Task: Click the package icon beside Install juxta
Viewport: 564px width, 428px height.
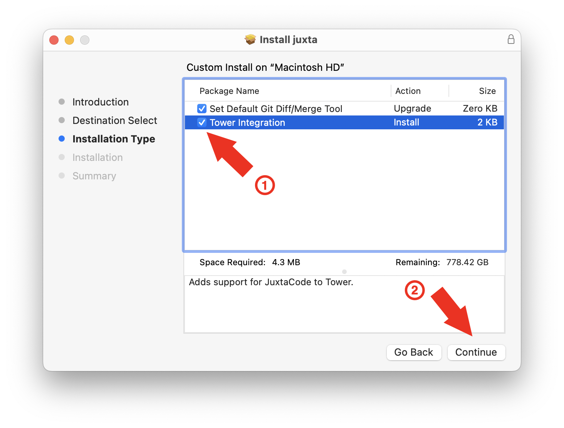Action: pyautogui.click(x=250, y=39)
